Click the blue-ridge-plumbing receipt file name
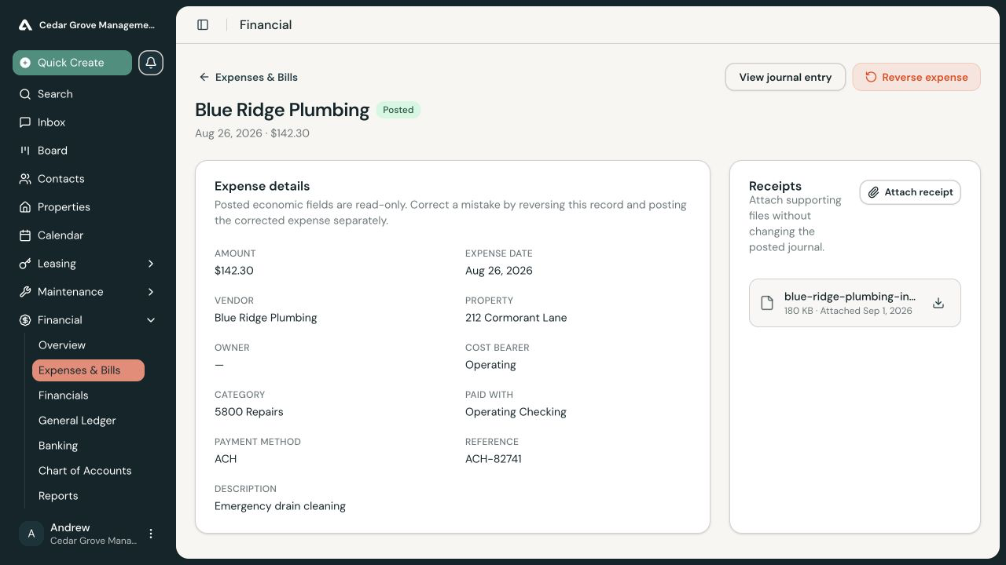 [850, 297]
